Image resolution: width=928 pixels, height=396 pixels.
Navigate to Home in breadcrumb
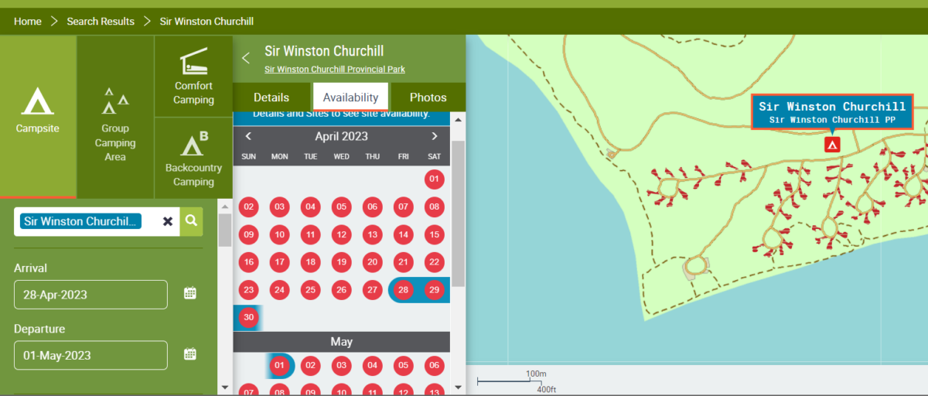27,22
